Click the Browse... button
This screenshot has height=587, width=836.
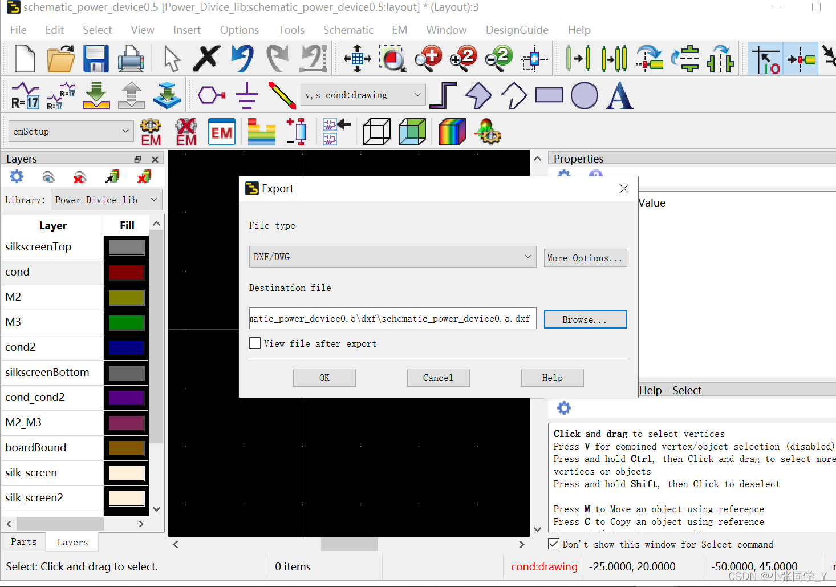586,319
